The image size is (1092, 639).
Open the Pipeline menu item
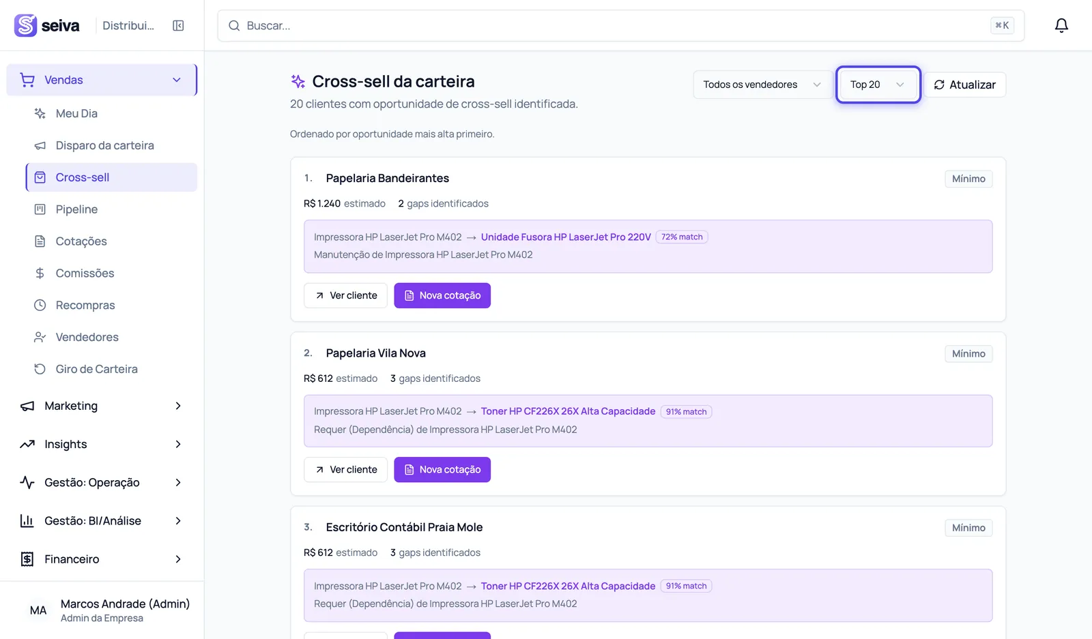click(111, 209)
